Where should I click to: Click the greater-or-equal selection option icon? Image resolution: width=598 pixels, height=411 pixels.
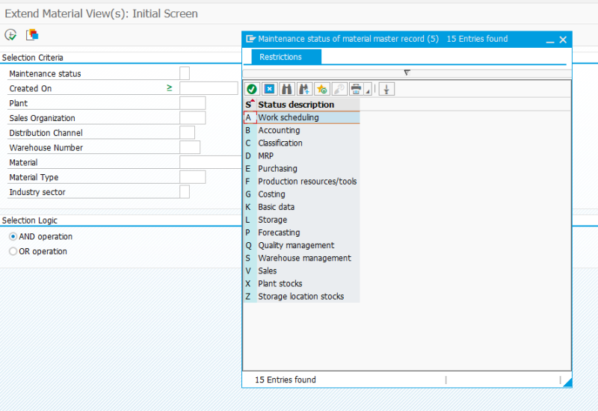170,88
